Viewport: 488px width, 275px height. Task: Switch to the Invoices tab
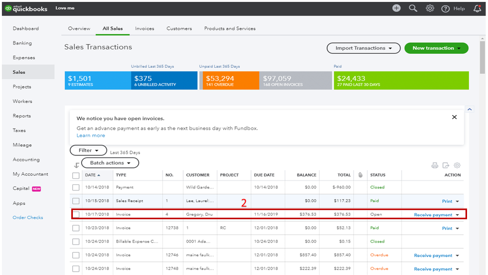tap(145, 28)
